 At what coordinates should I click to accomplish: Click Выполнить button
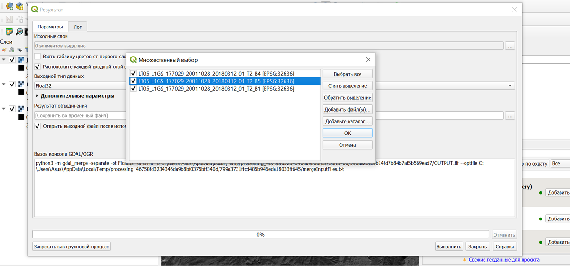[449, 247]
